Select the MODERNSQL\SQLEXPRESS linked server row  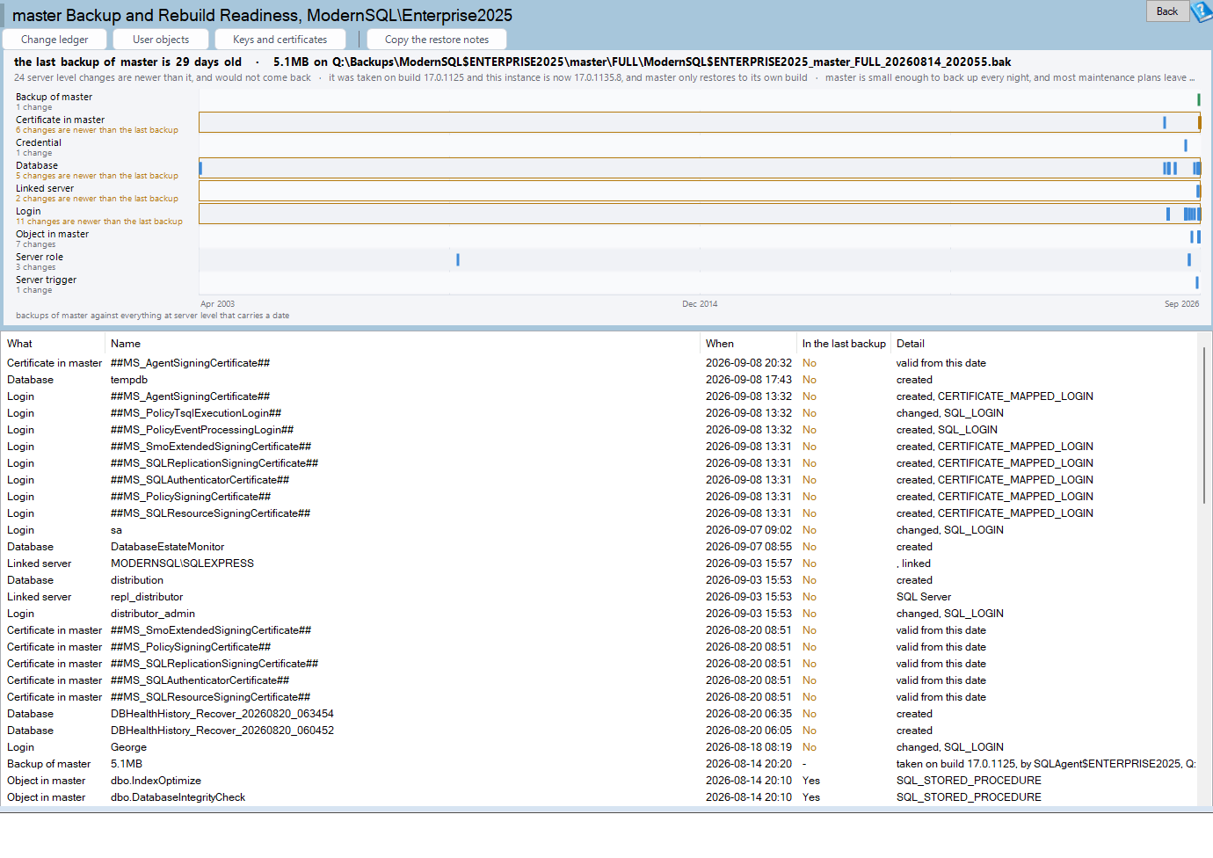600,564
